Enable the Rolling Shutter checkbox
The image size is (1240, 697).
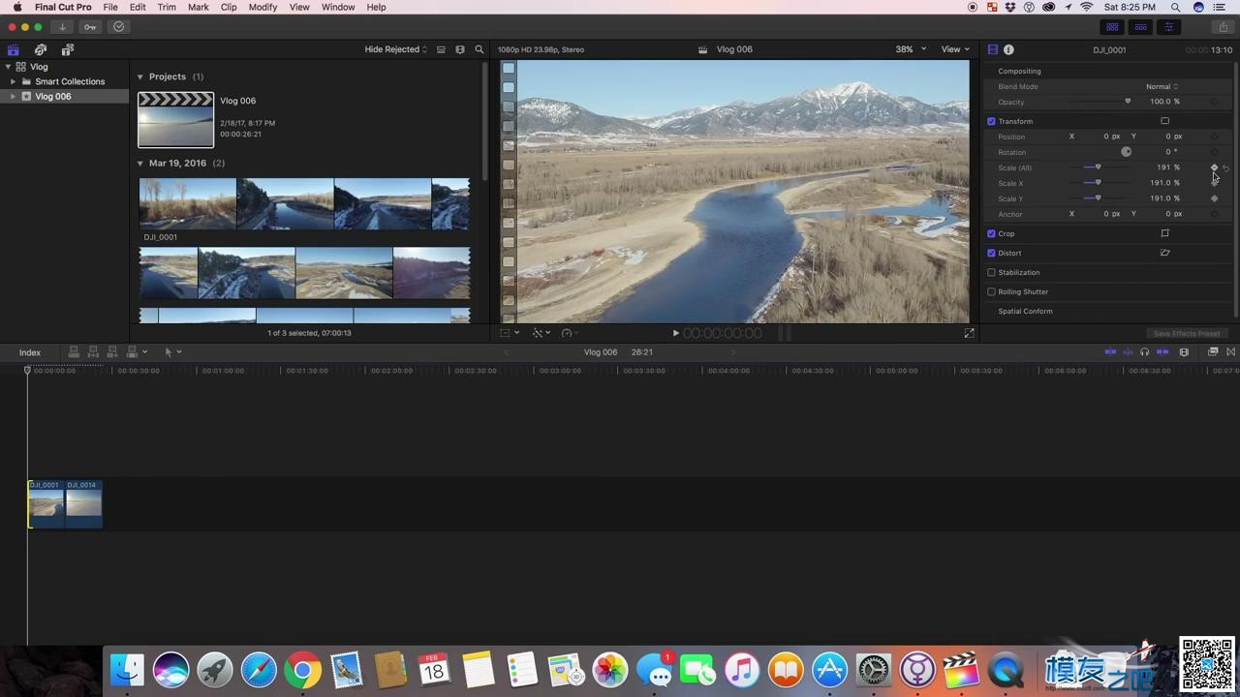pos(991,291)
